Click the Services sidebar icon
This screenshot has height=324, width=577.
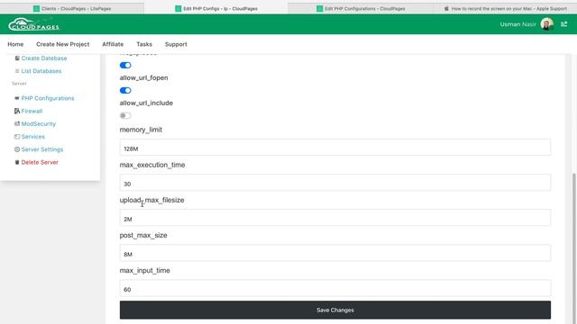click(x=17, y=137)
